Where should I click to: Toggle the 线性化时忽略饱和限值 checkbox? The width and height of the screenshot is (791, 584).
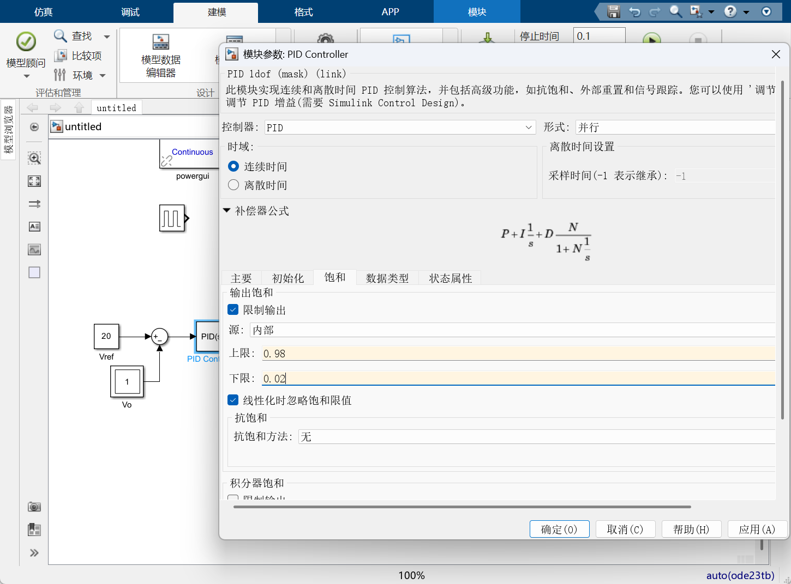pos(233,400)
